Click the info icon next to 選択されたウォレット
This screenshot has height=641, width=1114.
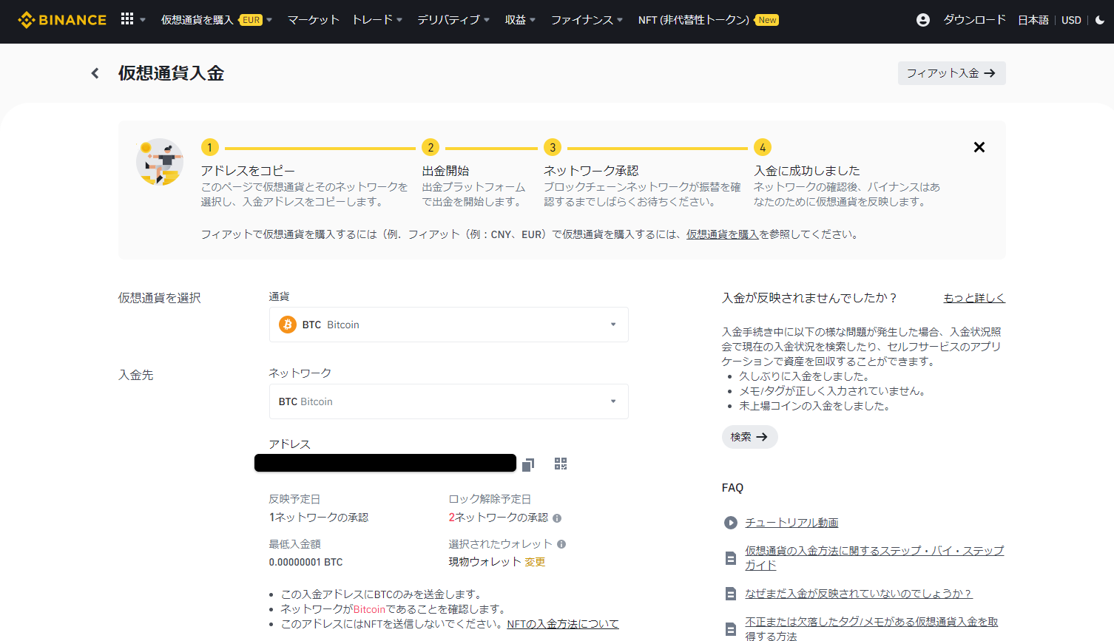tap(561, 544)
